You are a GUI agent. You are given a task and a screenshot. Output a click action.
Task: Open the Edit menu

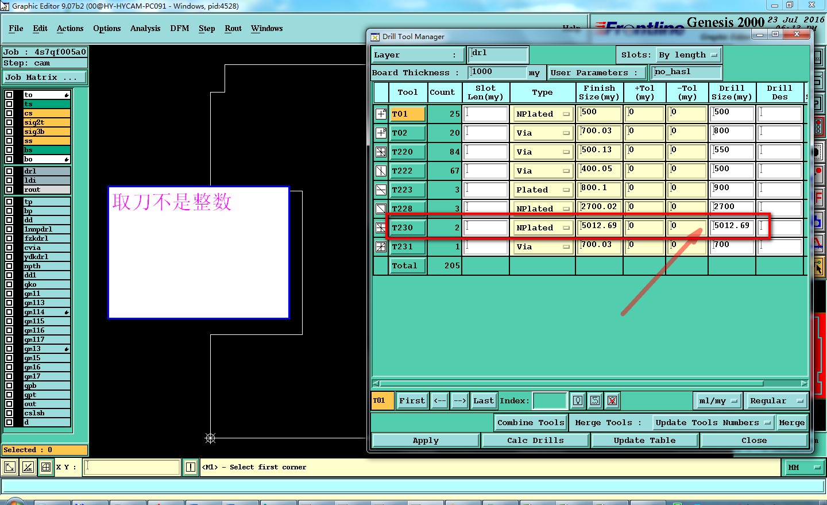coord(40,28)
